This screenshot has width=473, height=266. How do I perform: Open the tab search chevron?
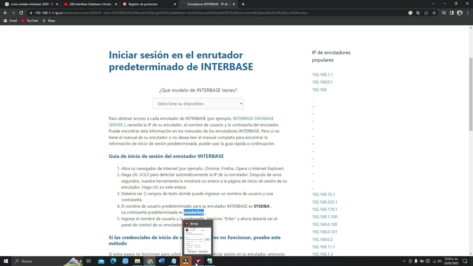click(x=433, y=4)
